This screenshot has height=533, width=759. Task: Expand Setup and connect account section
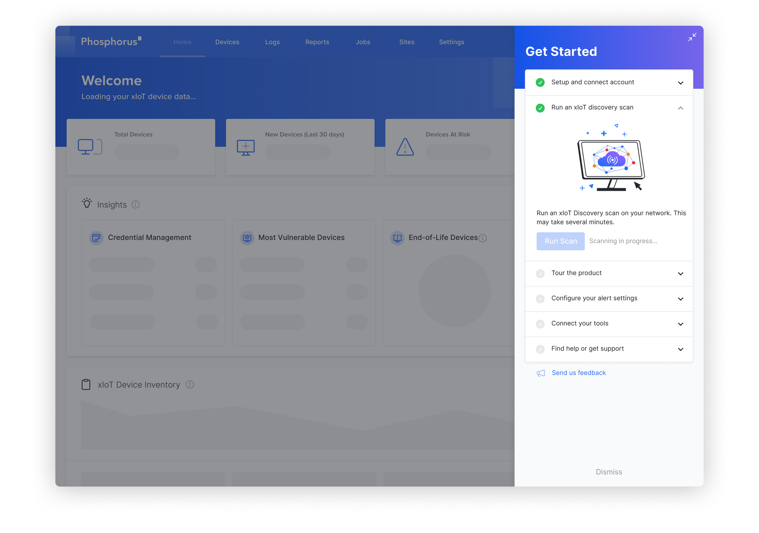click(680, 83)
